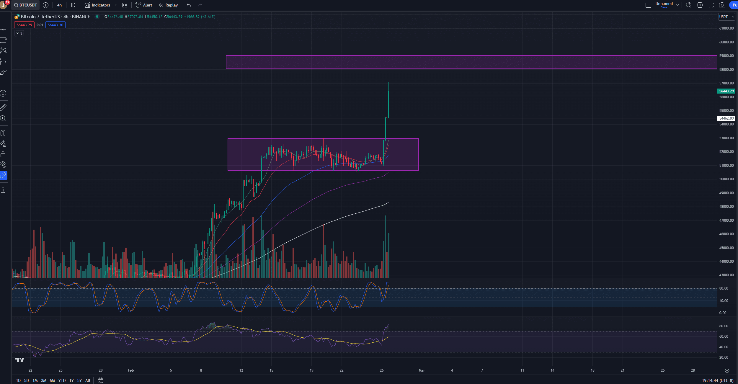The width and height of the screenshot is (738, 384).
Task: Click the blue buy price 56443.30
Action: click(x=55, y=25)
